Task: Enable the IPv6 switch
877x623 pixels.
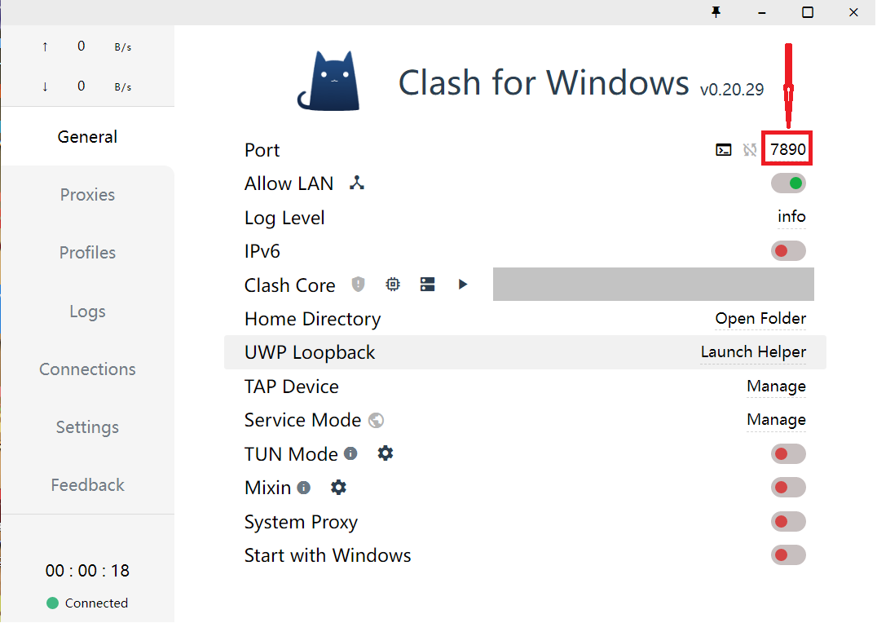Action: [788, 251]
